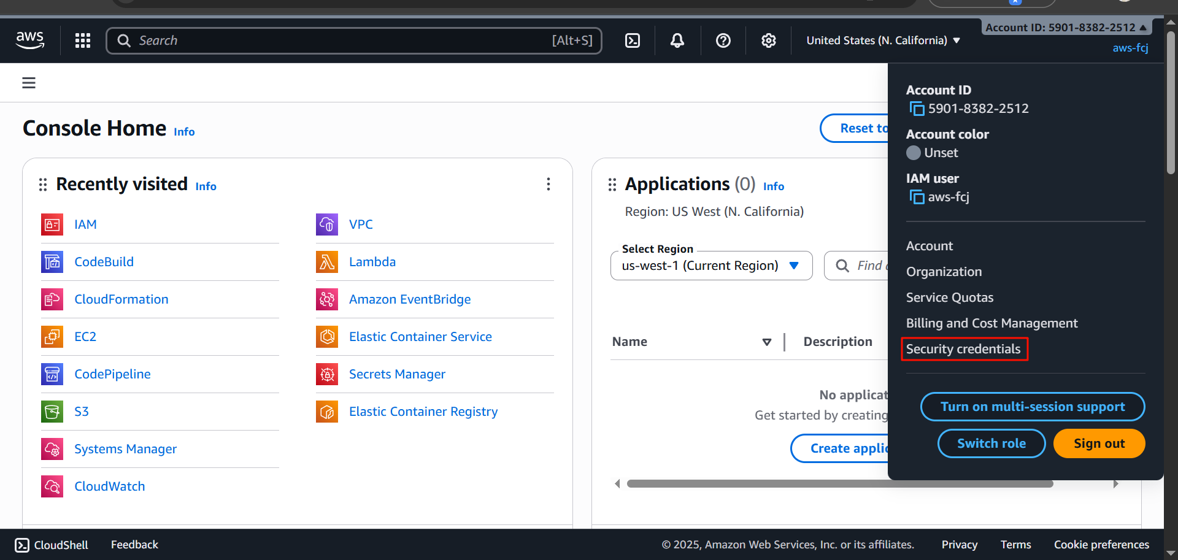Focus the Find applications search field
This screenshot has height=560, width=1178.
point(857,266)
